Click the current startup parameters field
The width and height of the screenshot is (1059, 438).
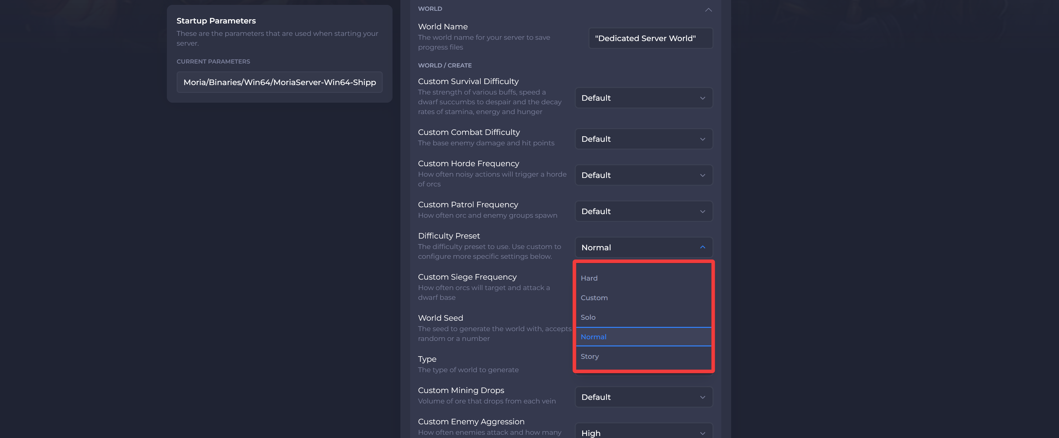(280, 82)
